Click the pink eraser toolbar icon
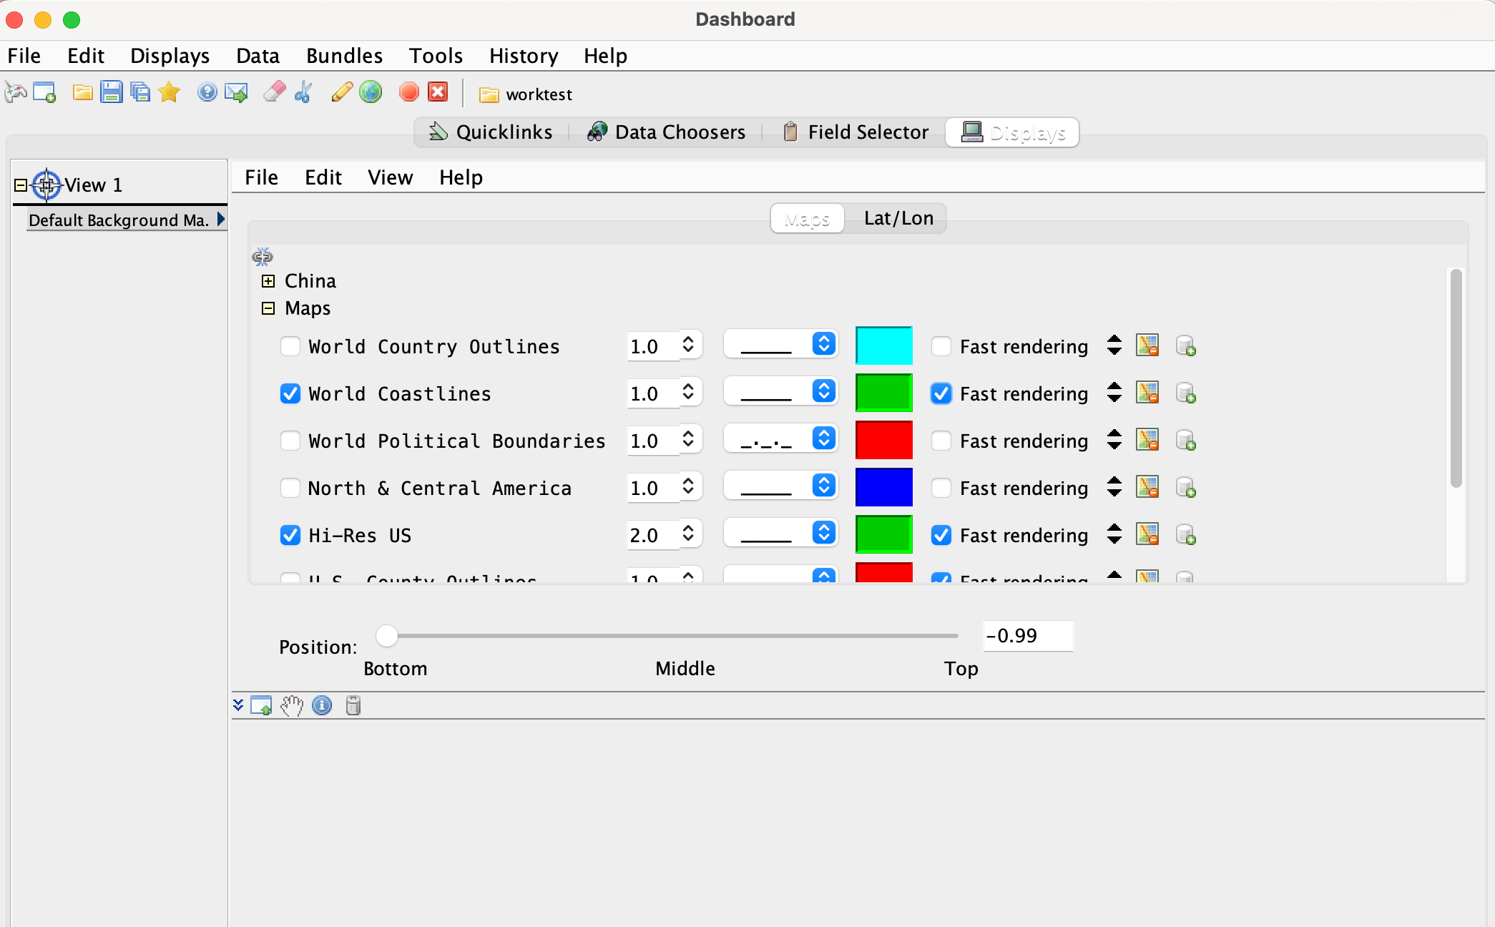 274,92
